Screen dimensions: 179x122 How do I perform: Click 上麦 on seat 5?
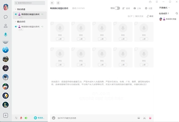(x=144, y=39)
